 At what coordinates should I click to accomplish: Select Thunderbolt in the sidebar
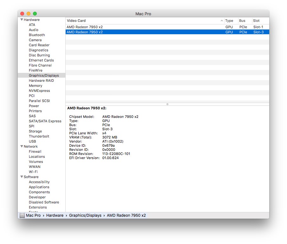pyautogui.click(x=39, y=136)
